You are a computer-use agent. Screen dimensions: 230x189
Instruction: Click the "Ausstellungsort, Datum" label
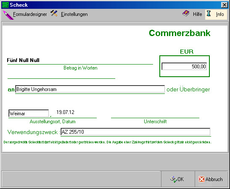[53, 122]
